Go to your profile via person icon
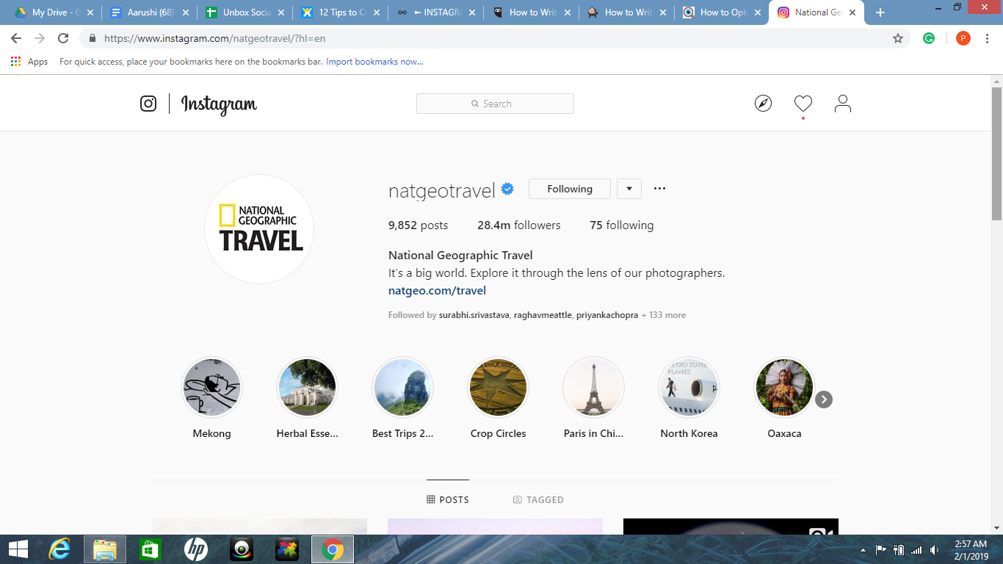This screenshot has height=564, width=1003. point(842,104)
